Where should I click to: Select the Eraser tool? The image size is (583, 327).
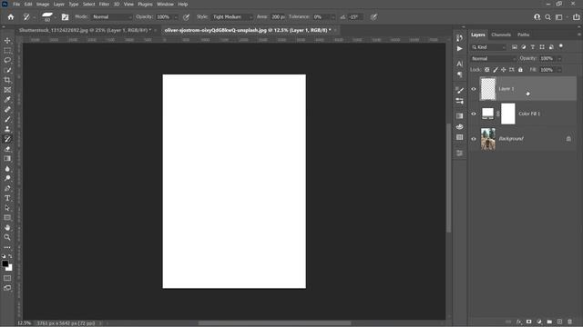pyautogui.click(x=7, y=149)
